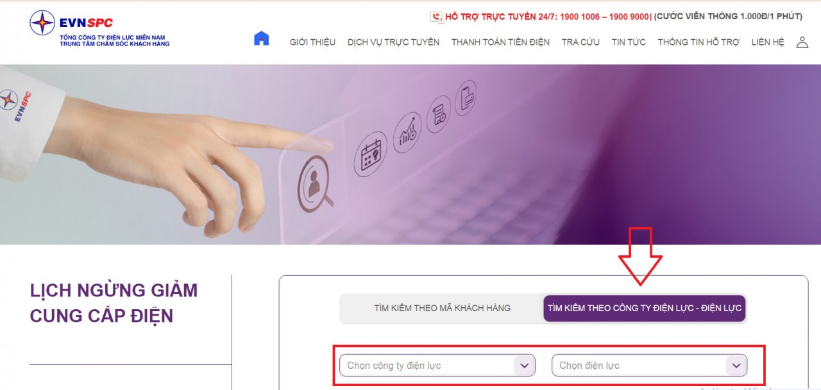This screenshot has width=821, height=390.
Task: Open Thông tin hỗ trợ menu
Action: point(698,42)
